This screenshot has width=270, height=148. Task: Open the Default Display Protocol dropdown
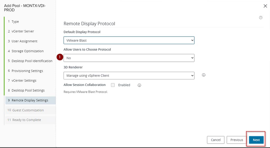click(129, 40)
